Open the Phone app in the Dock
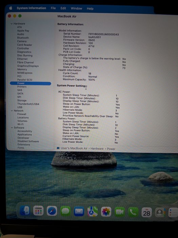Image resolution: width=178 pixels, height=238 pixels. (133, 212)
